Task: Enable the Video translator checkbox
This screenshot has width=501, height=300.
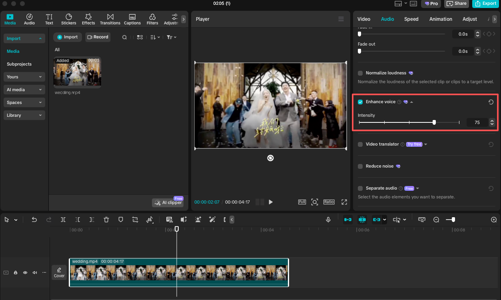Action: [360, 144]
